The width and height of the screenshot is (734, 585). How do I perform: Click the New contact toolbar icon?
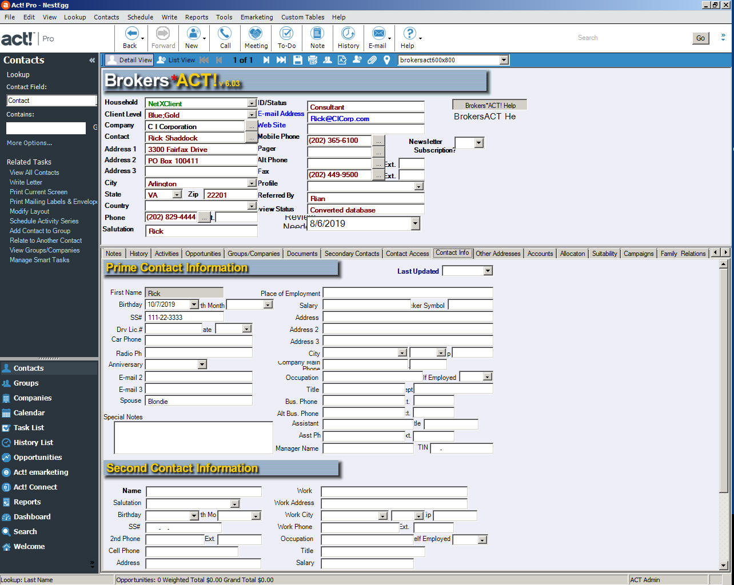[193, 33]
